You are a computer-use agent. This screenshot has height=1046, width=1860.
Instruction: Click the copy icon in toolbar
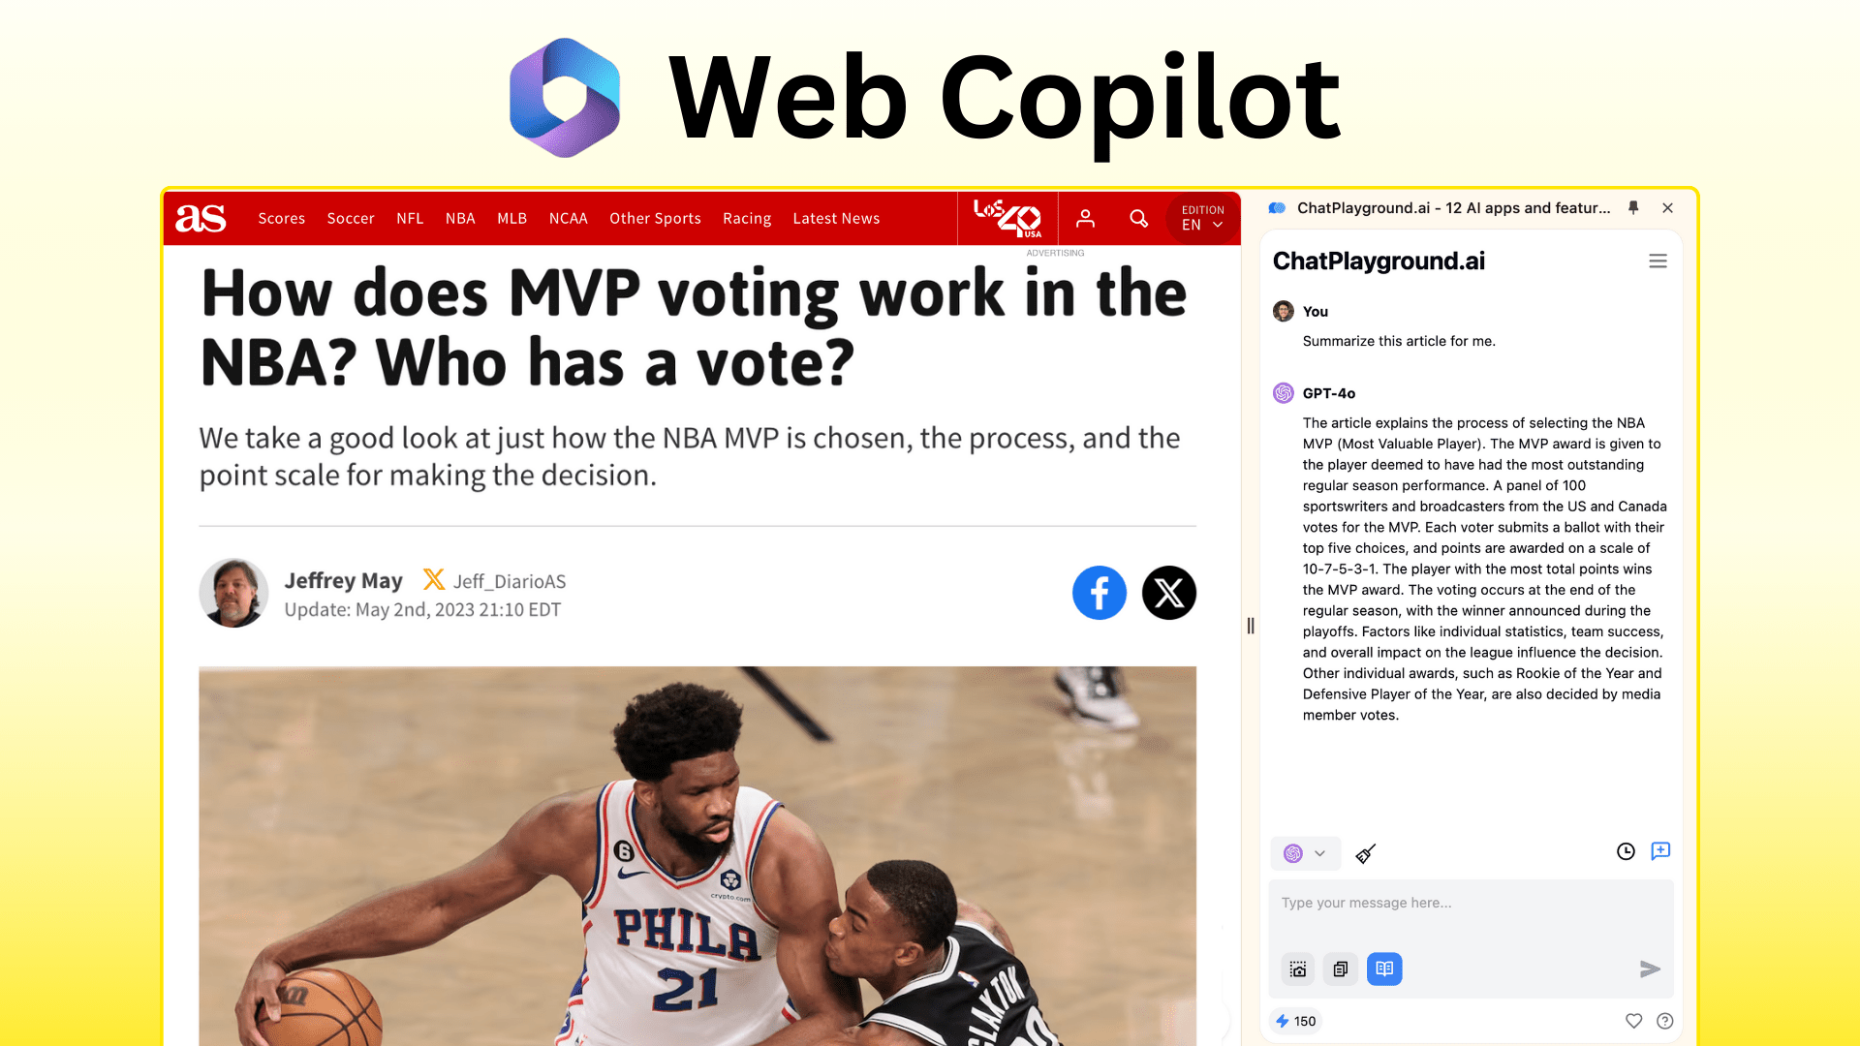[x=1340, y=969]
